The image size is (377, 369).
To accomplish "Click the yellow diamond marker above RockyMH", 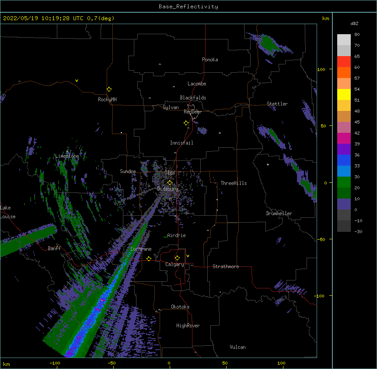I will 109,89.
